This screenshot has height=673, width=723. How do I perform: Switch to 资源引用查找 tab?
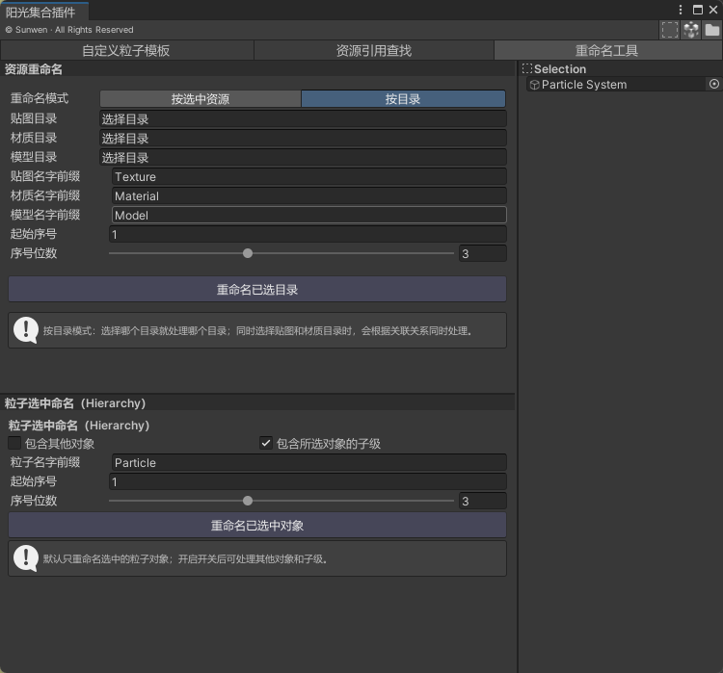[x=374, y=50]
